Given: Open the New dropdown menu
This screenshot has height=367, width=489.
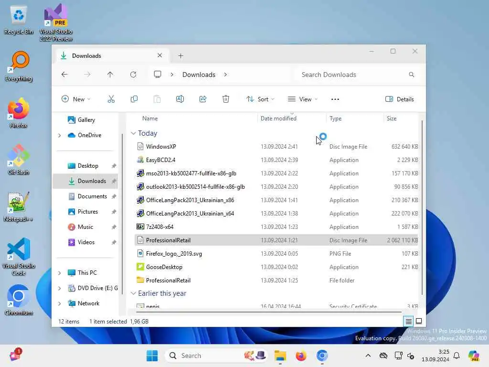Looking at the screenshot, I should coord(76,99).
